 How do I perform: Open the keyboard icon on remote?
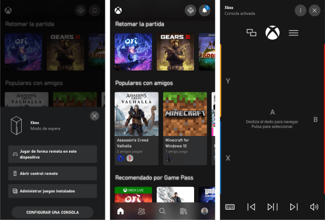pyautogui.click(x=230, y=207)
